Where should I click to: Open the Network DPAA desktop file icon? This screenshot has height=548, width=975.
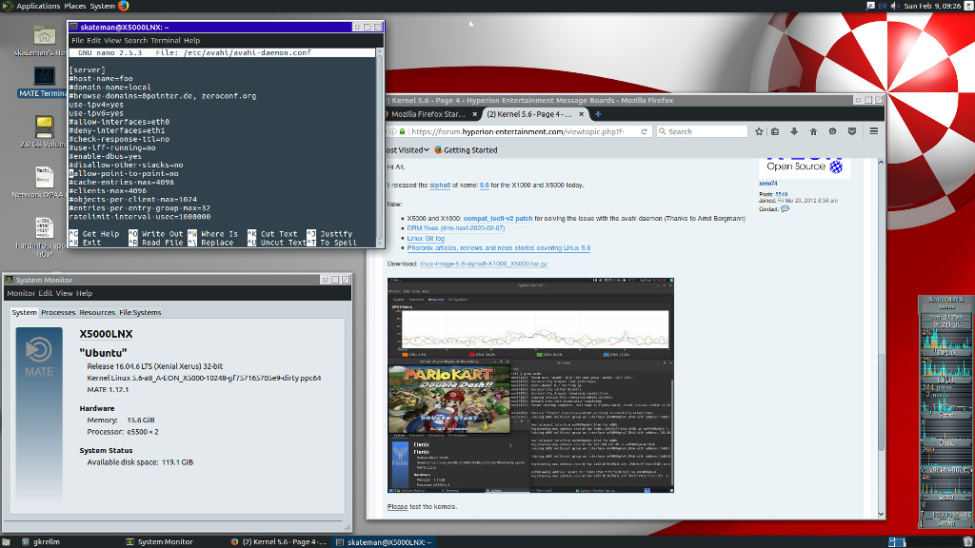[44, 177]
